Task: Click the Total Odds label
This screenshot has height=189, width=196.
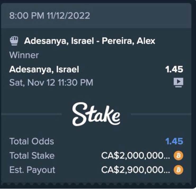Action: click(x=32, y=141)
